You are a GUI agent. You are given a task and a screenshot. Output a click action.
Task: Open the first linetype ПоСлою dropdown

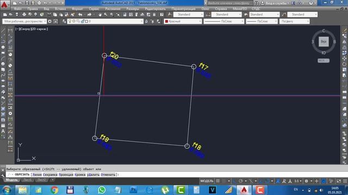[223, 21]
